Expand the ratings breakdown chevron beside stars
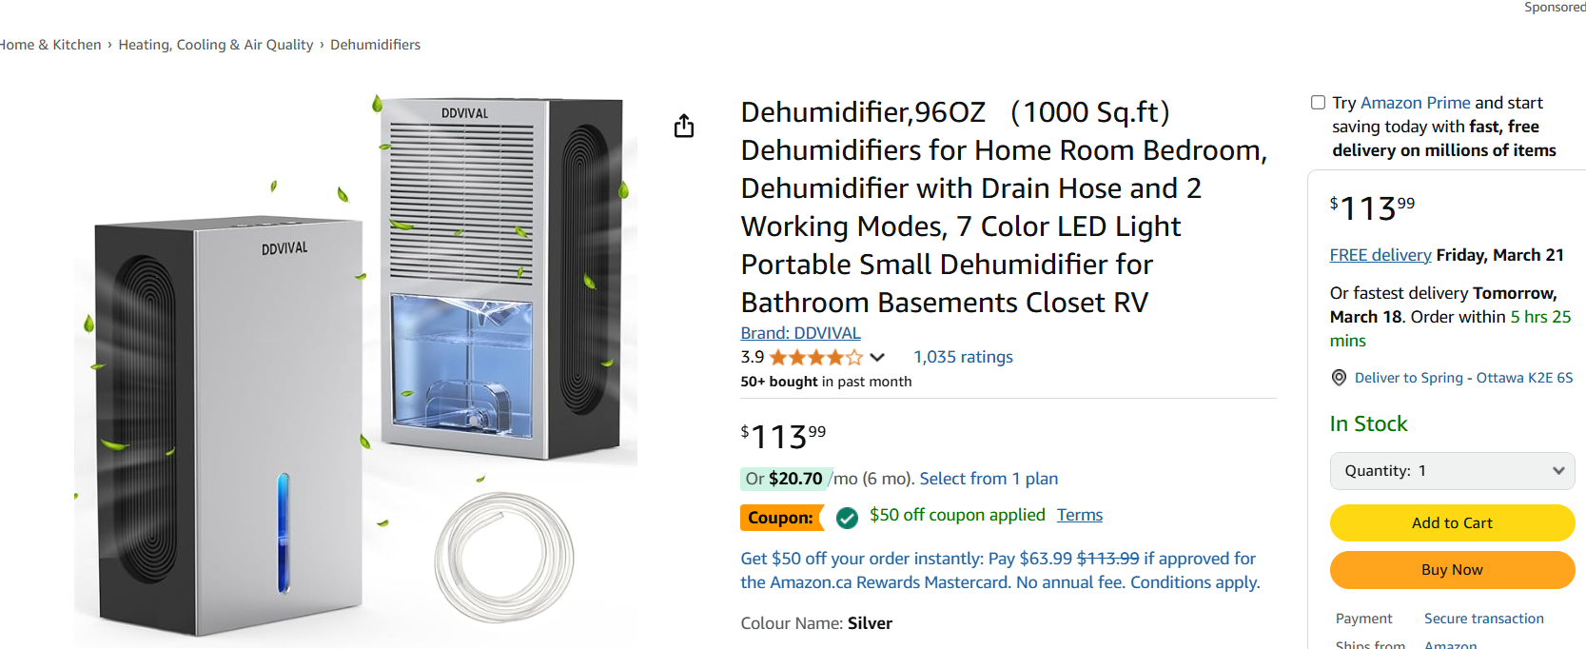 click(x=877, y=357)
